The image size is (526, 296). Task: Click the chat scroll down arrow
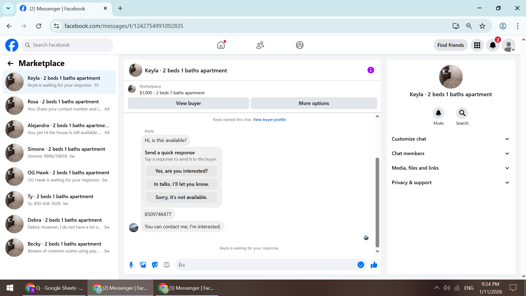[377, 251]
